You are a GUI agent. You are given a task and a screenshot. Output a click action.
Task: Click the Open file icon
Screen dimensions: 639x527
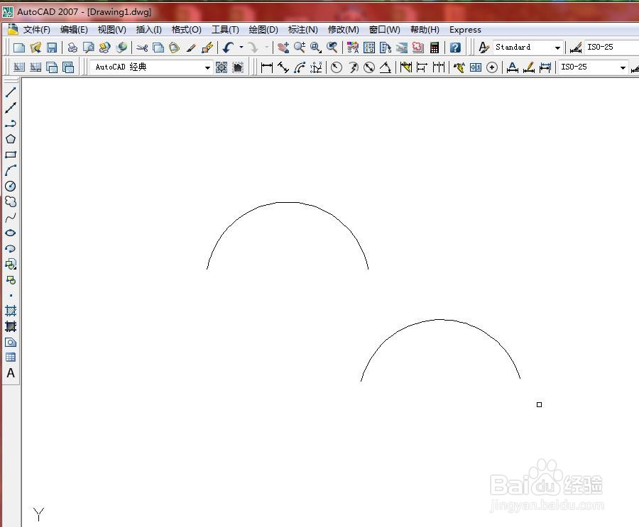point(35,48)
